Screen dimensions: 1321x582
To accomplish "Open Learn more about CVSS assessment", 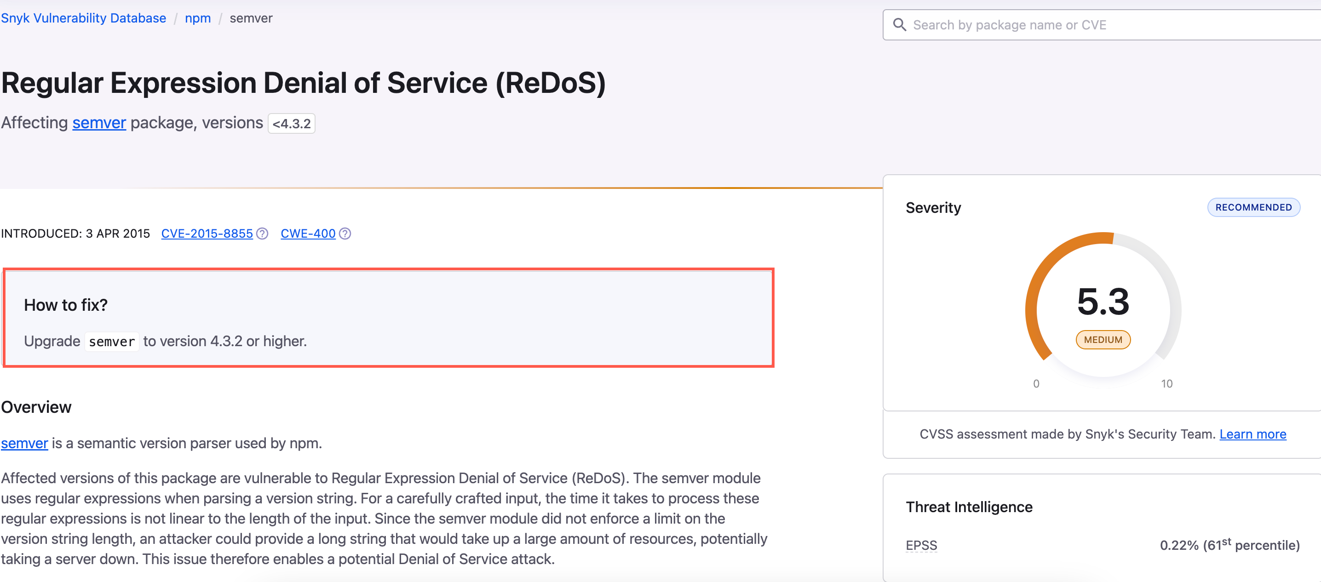I will tap(1252, 434).
